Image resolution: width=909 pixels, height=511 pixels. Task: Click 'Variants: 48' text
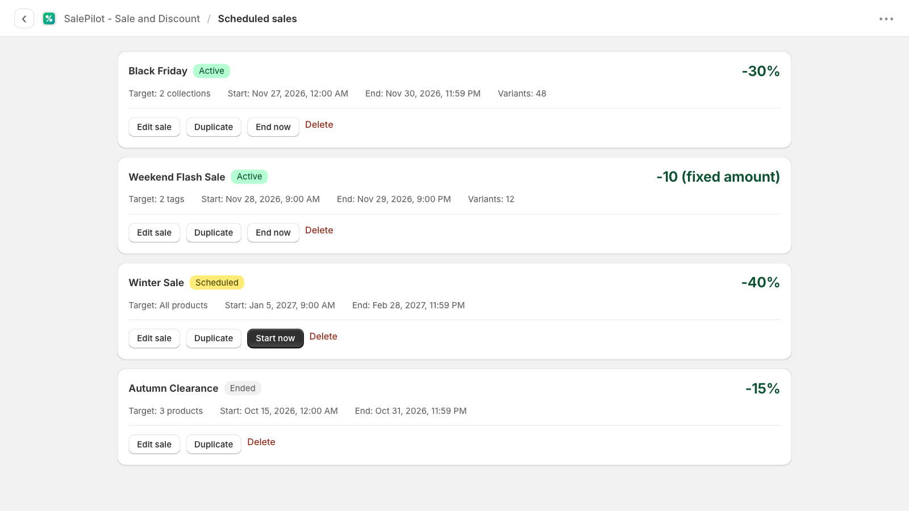[522, 94]
